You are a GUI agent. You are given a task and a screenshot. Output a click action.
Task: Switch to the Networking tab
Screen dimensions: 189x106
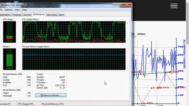point(52,15)
